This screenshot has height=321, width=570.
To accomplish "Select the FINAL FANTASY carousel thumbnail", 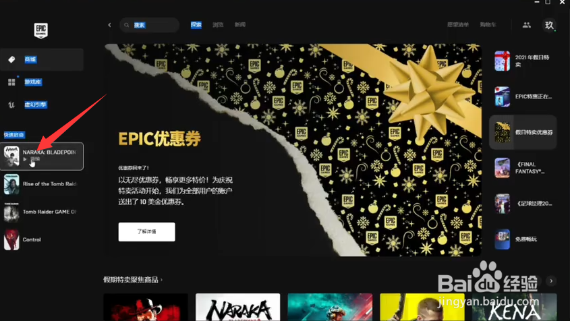I will tap(502, 168).
